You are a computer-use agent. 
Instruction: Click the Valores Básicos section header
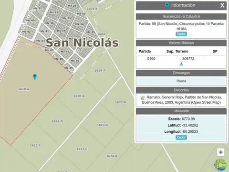[x=181, y=43]
